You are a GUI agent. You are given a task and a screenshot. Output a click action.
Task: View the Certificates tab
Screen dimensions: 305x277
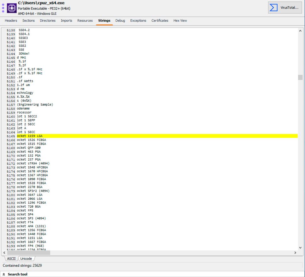pos(160,21)
